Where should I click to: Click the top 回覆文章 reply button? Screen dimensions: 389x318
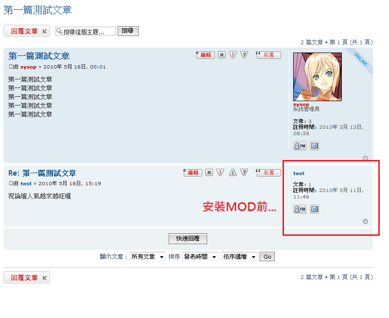pyautogui.click(x=27, y=31)
